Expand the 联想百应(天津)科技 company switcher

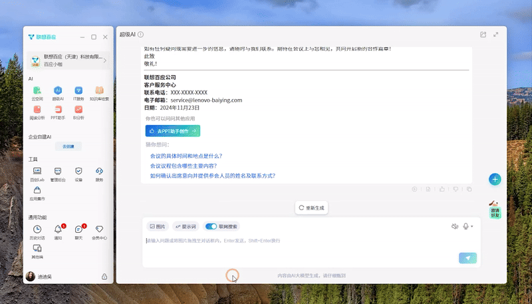[x=68, y=61]
